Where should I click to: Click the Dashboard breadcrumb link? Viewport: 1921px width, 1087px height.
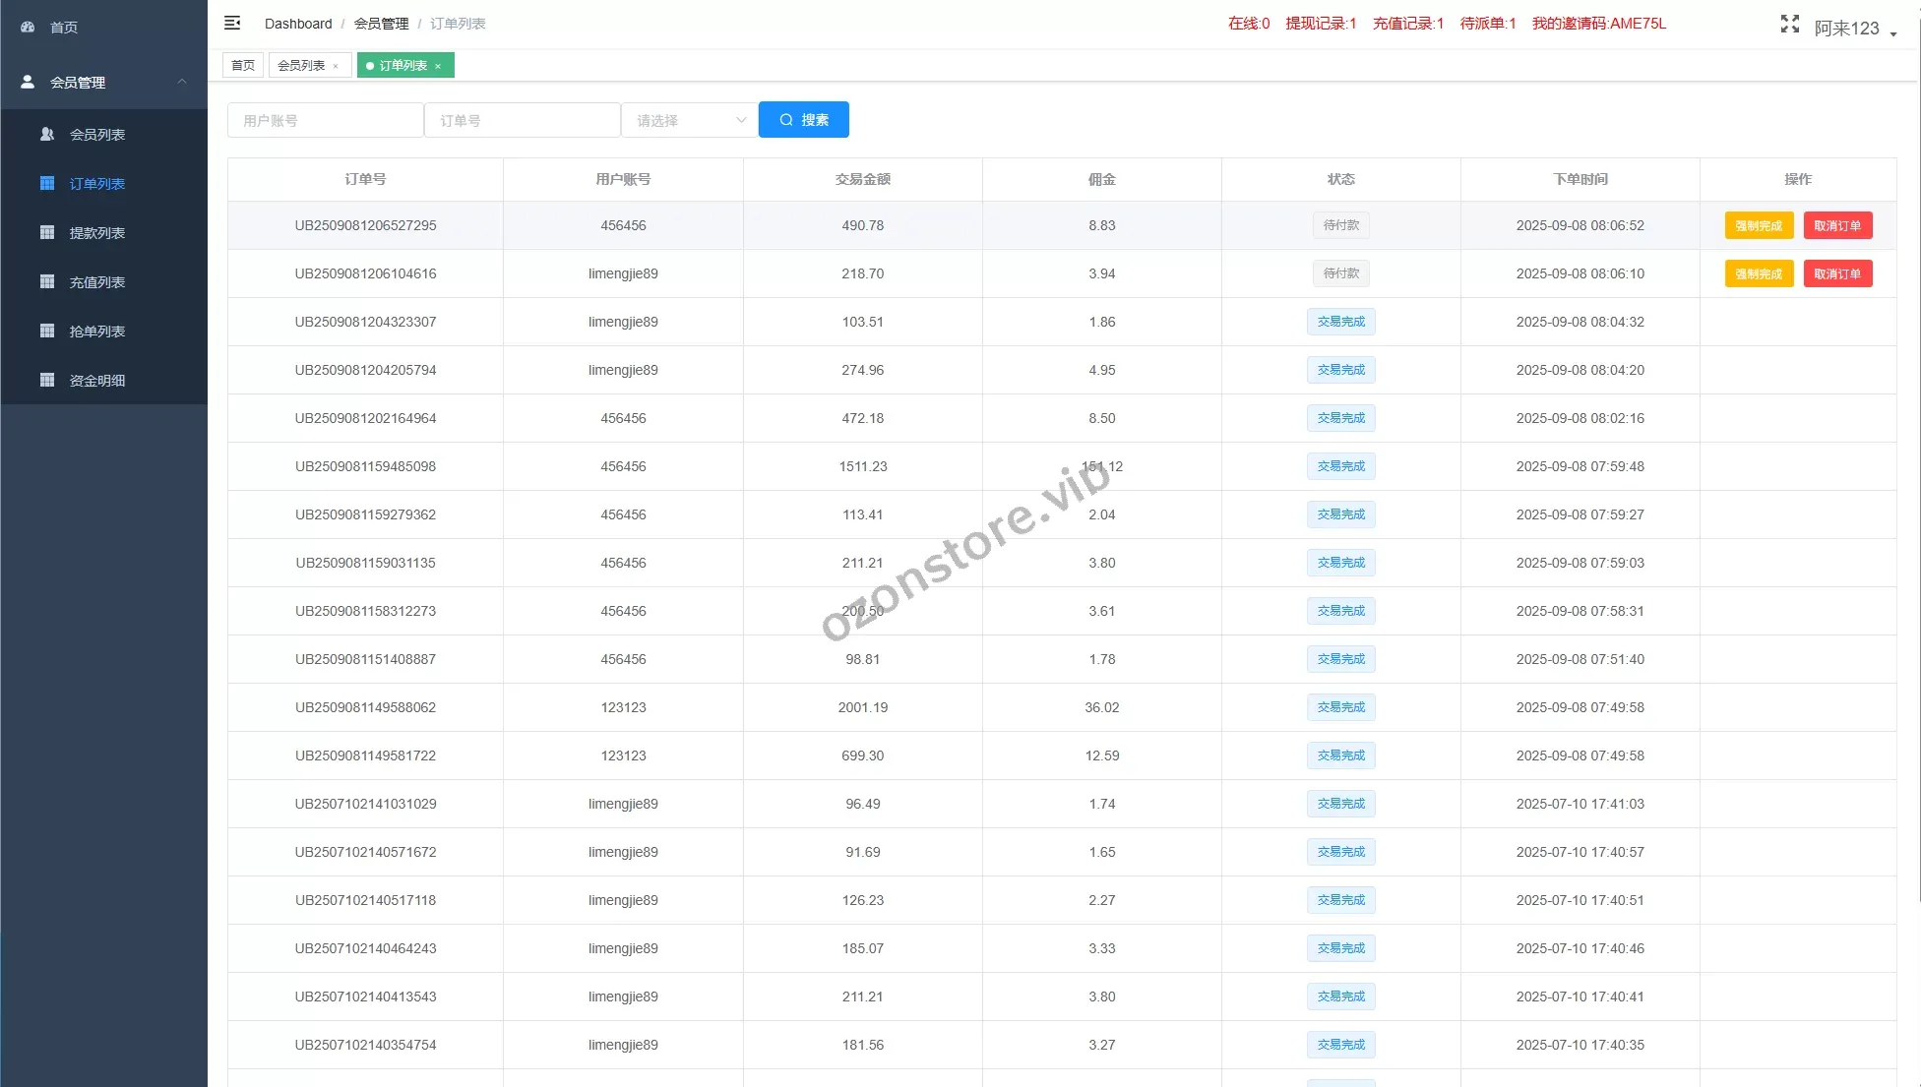pos(298,24)
